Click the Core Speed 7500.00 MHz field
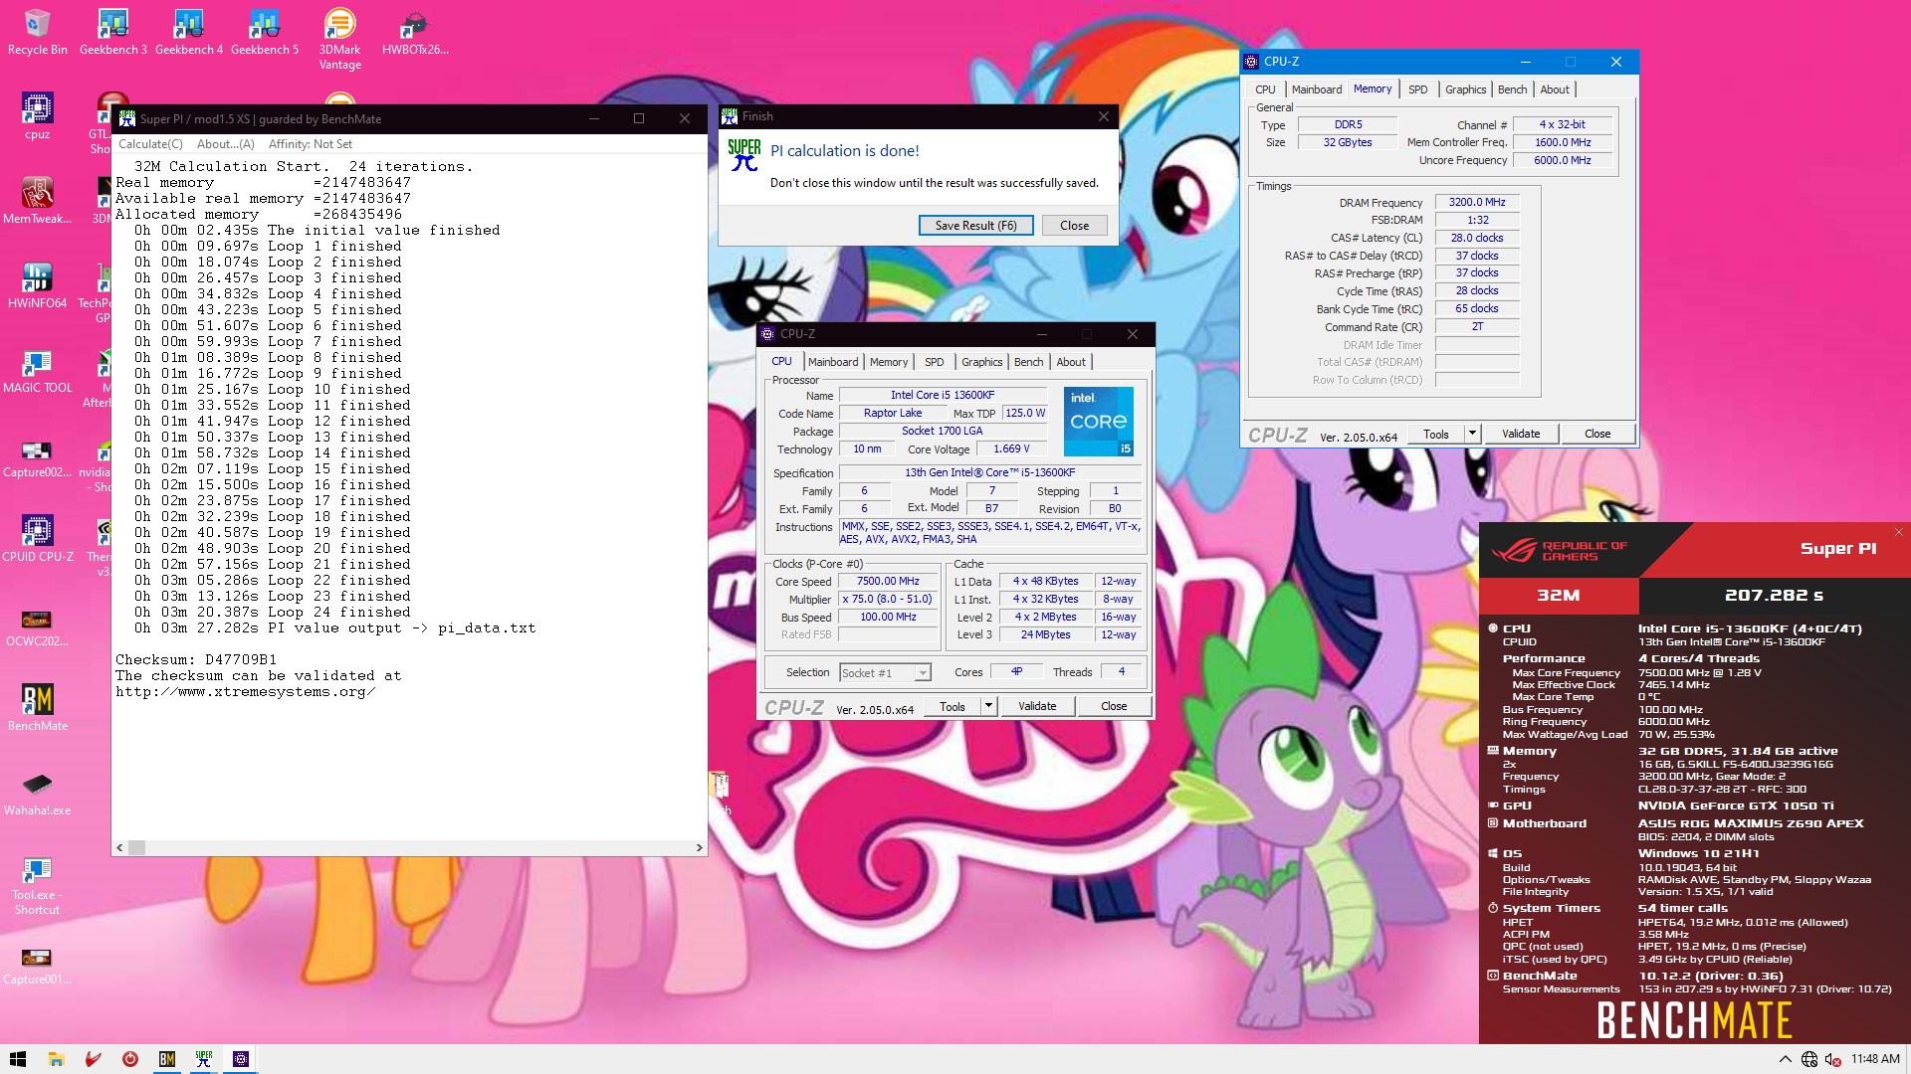1911x1074 pixels. [x=888, y=582]
